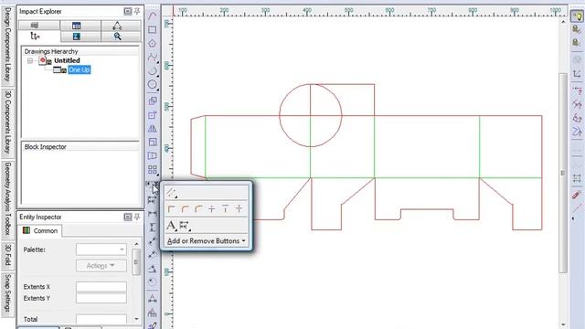The width and height of the screenshot is (585, 329).
Task: Click the Entity Inspector scrollbar thumb
Action: point(136,262)
